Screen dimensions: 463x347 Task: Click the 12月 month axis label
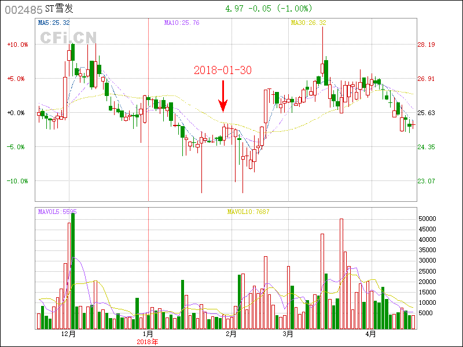[x=68, y=334]
